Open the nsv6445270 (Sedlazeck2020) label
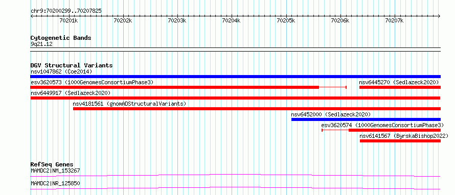 [399, 82]
